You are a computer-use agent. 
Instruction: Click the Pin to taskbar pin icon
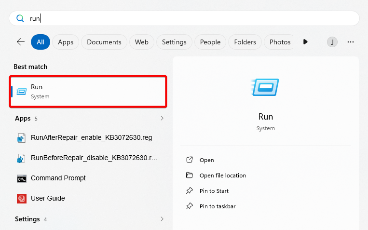point(190,206)
